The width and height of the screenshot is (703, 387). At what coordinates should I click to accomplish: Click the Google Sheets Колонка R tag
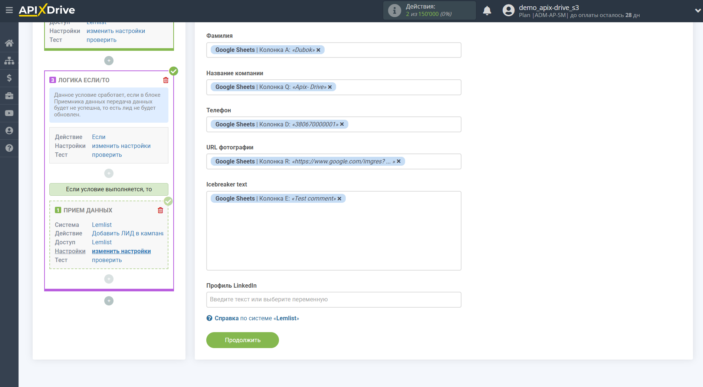coord(308,161)
